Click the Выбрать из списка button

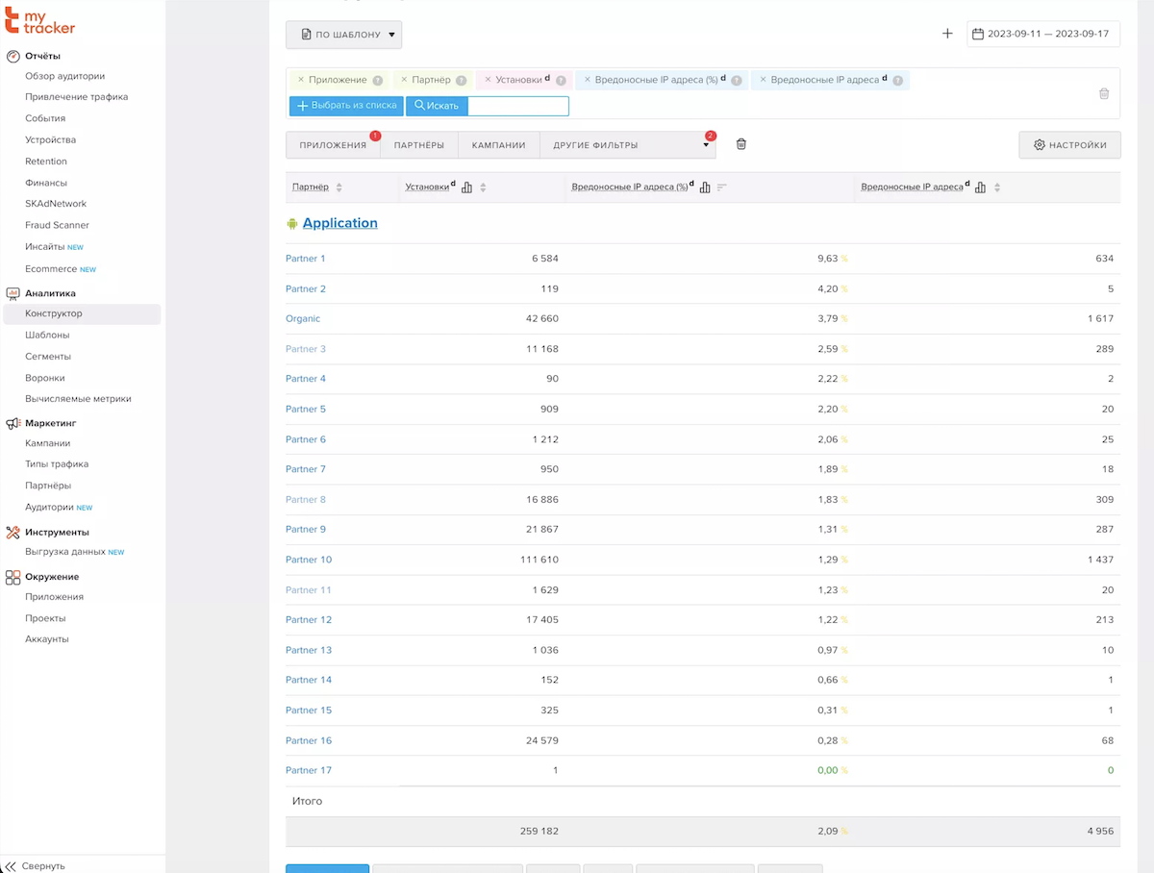pos(346,106)
